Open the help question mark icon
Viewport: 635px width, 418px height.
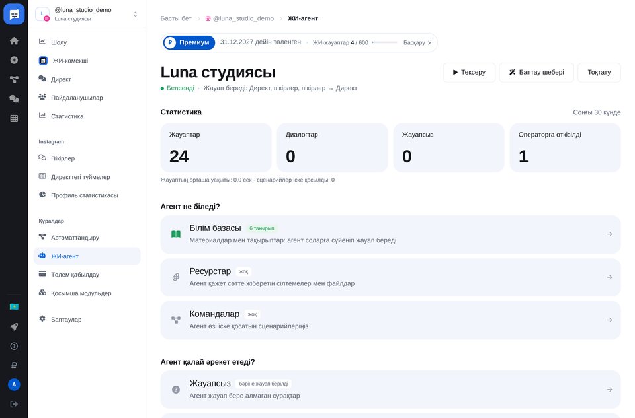tap(14, 346)
